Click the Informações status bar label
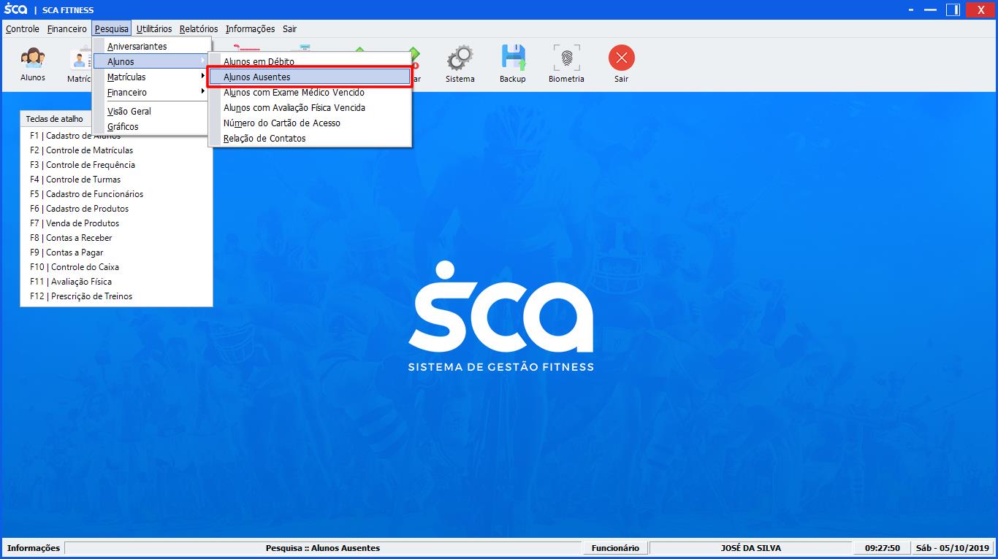The image size is (998, 559). pyautogui.click(x=34, y=548)
